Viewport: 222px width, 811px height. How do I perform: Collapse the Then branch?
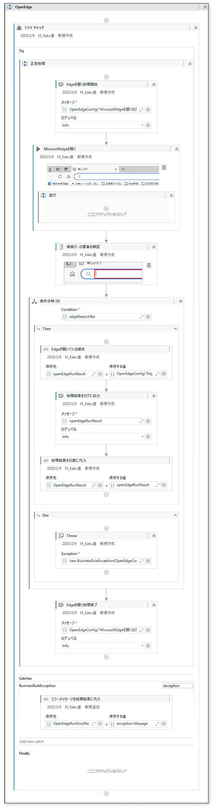point(175,329)
